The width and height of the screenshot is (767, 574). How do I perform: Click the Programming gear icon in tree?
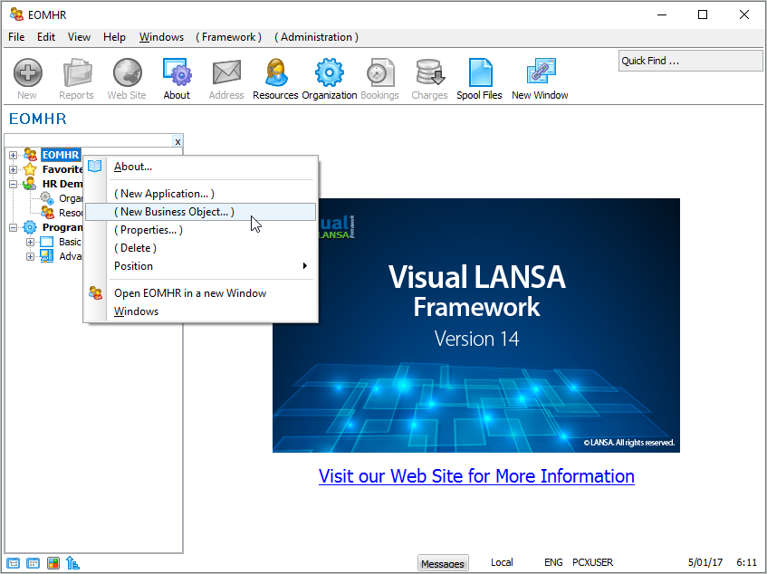(x=30, y=227)
